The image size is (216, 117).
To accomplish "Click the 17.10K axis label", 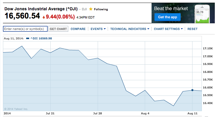I will tap(208, 49).
